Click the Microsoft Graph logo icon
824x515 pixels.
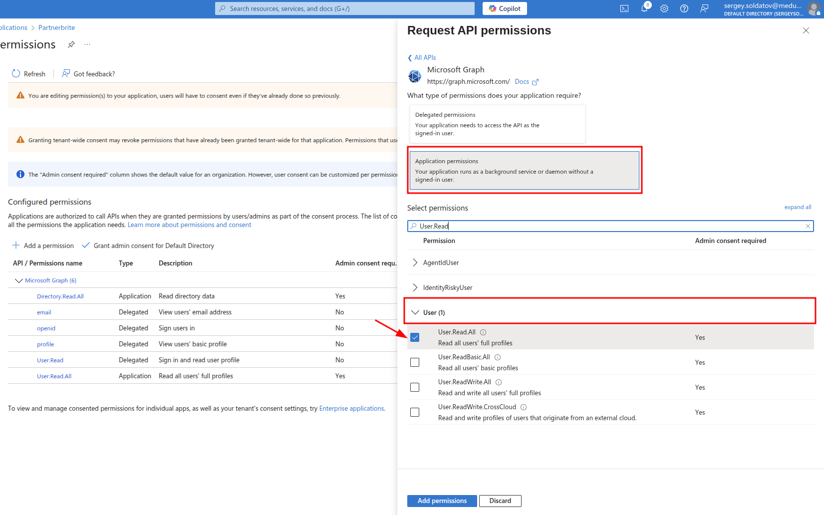coord(415,76)
